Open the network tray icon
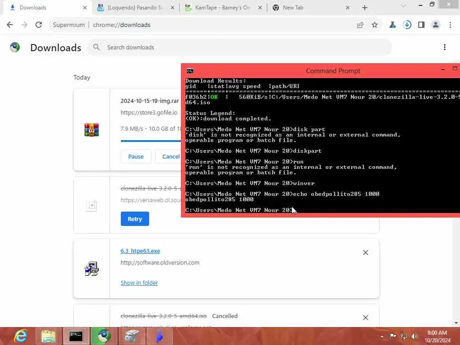460x345 pixels. pyautogui.click(x=404, y=336)
